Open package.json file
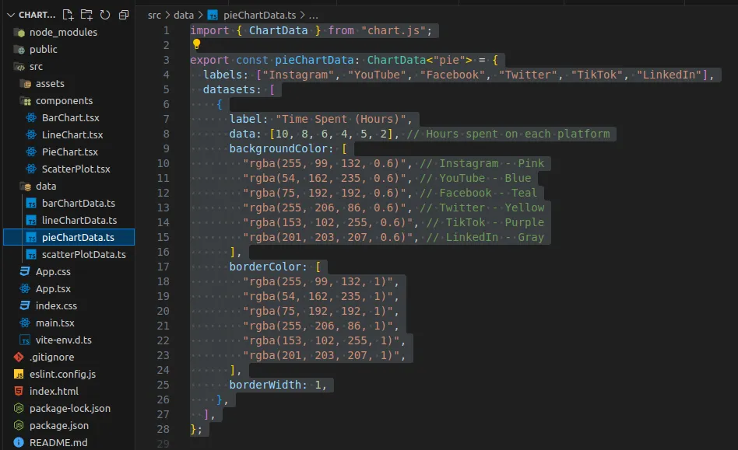Image resolution: width=738 pixels, height=450 pixels. coord(59,426)
